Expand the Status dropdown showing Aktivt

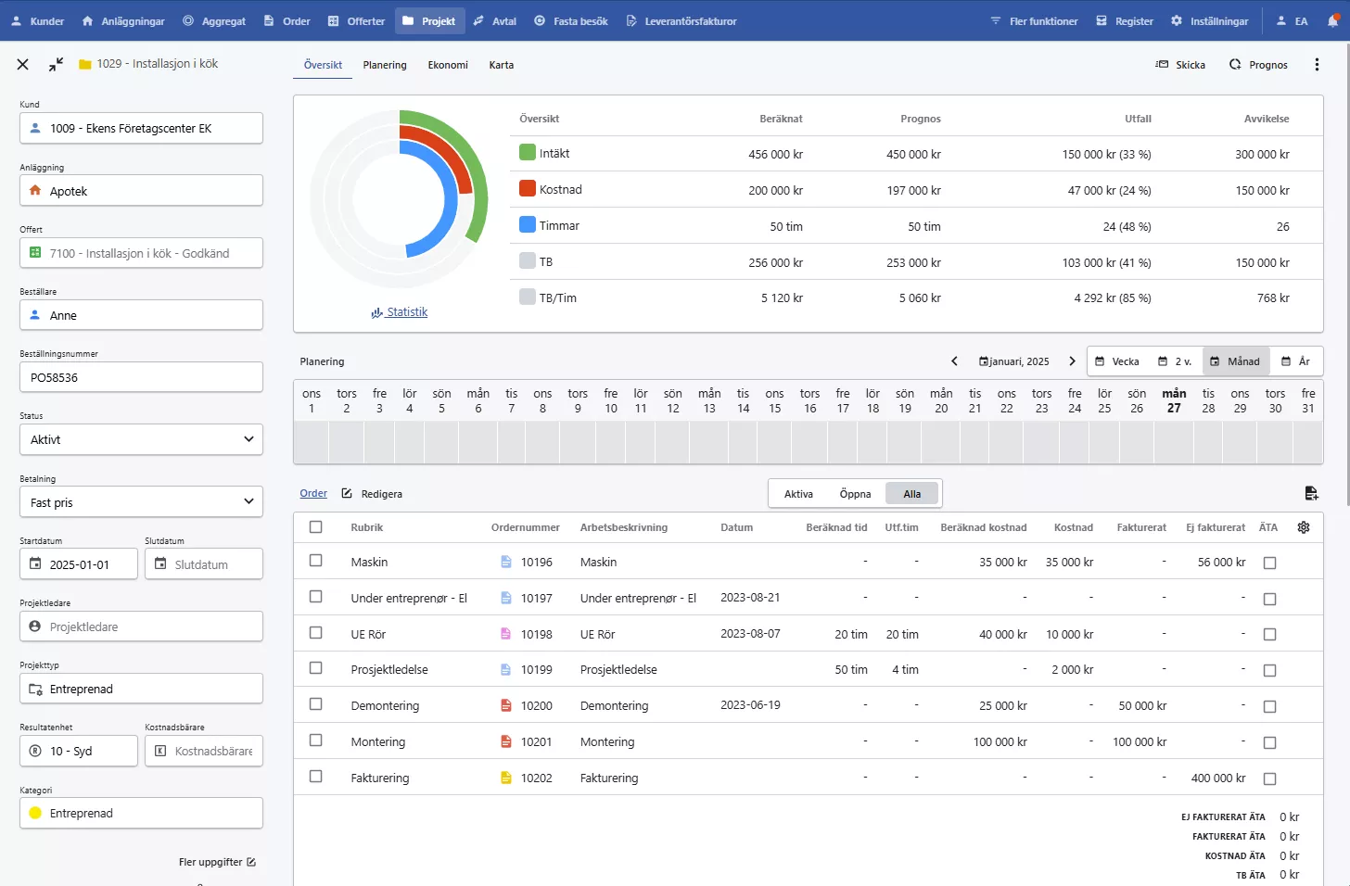(141, 439)
